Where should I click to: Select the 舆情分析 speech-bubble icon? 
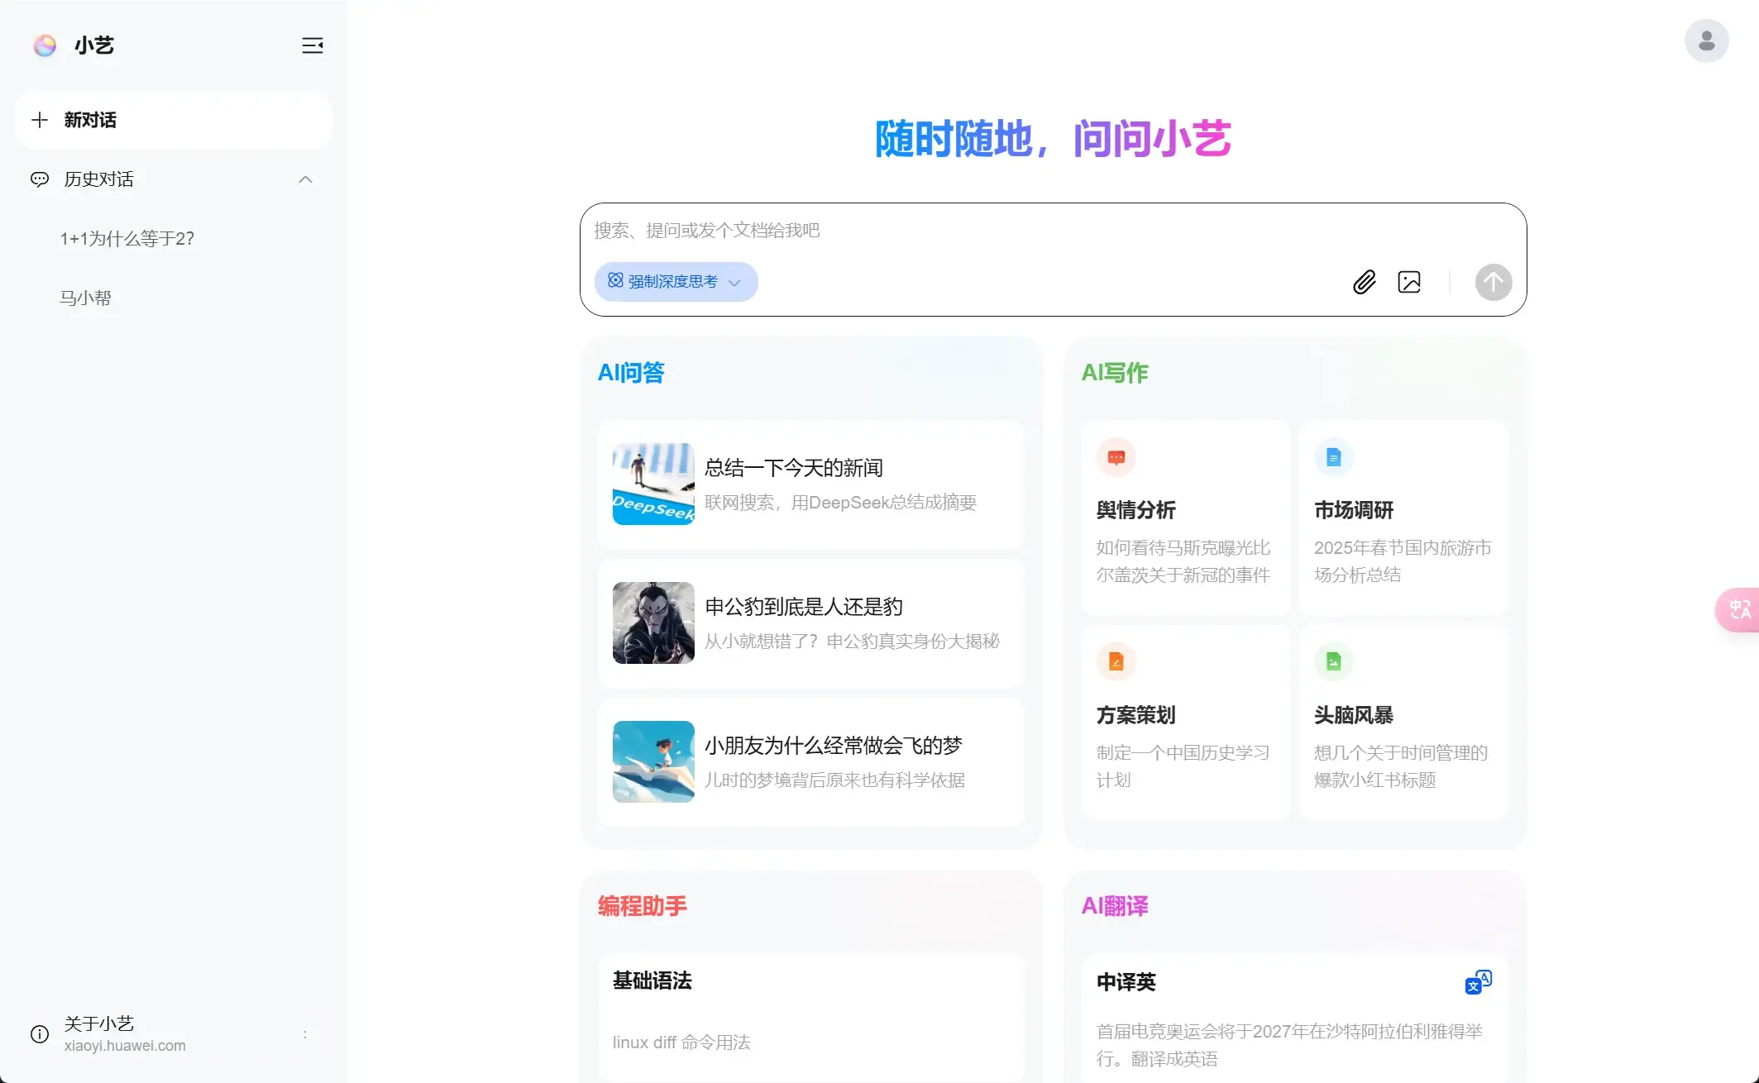click(1116, 457)
